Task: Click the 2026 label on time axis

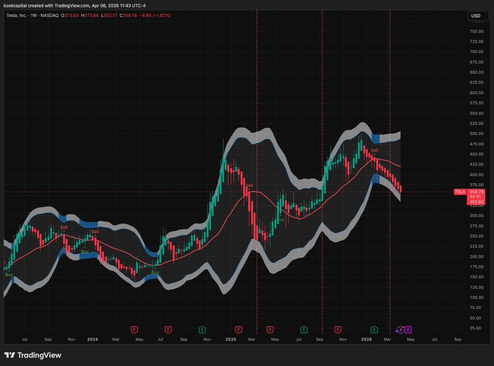Action: tap(366, 340)
